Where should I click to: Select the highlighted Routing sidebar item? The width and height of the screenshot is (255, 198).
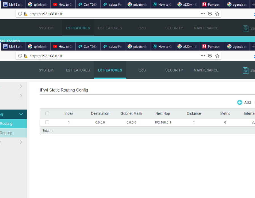coord(13,124)
